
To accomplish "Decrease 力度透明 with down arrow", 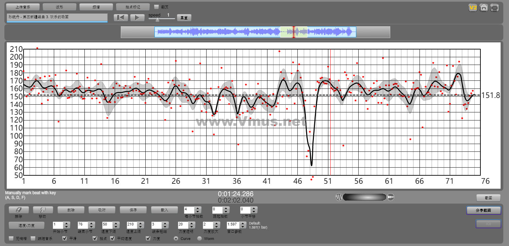I will click(191, 227).
